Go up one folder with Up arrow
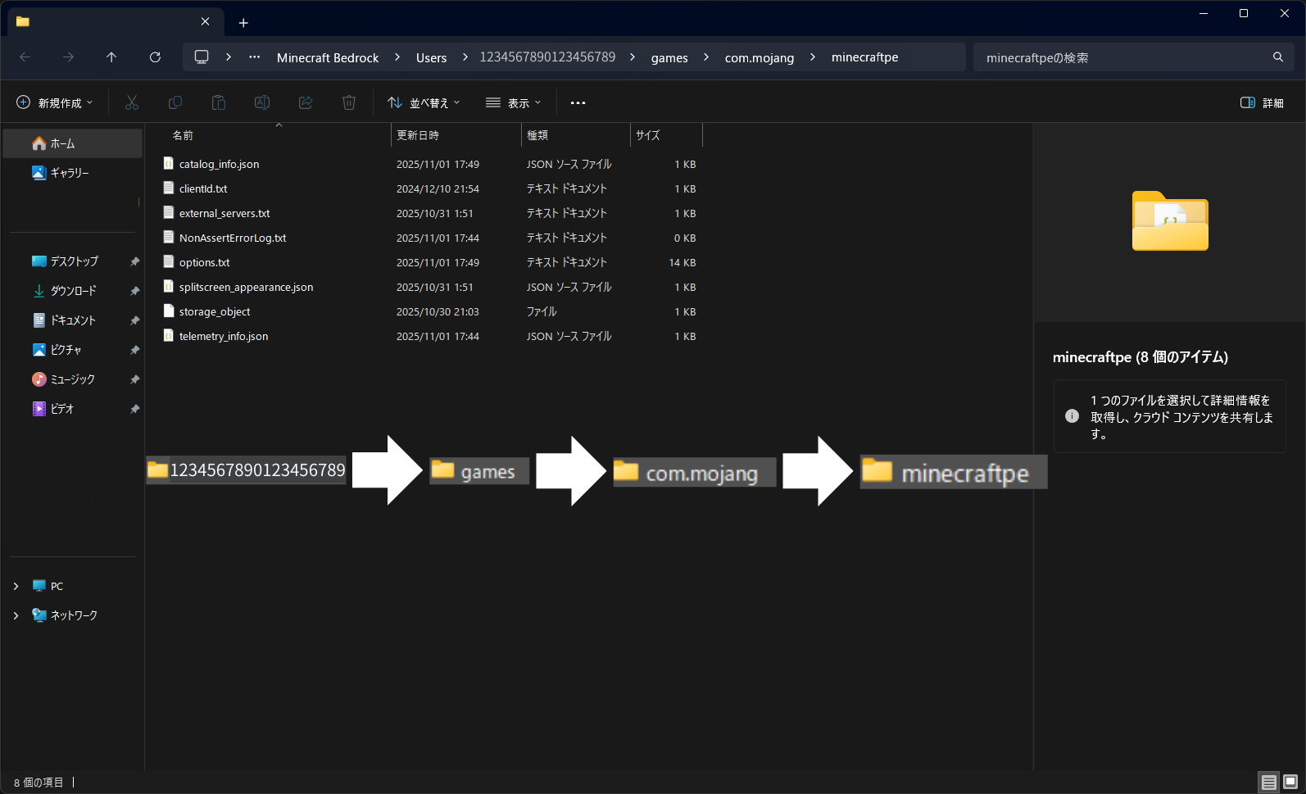The width and height of the screenshot is (1306, 794). 111,57
